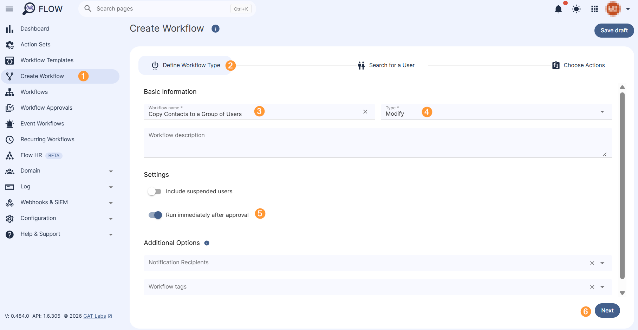Screen dimensions: 638x330
Task: Click the Dashboard bar chart icon
Action: click(x=10, y=29)
